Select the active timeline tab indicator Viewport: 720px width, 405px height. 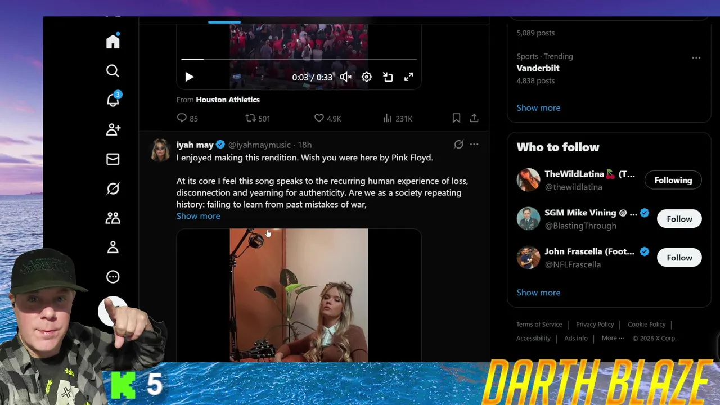[x=224, y=22]
